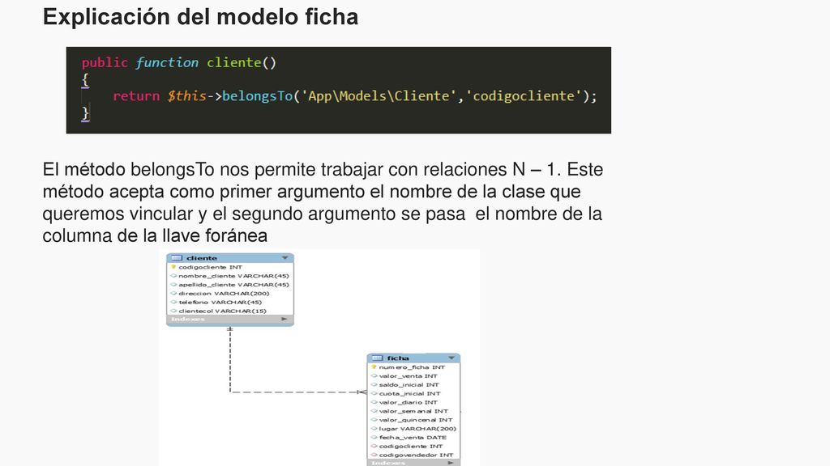This screenshot has width=830, height=466.
Task: Click the ficha table icon in its header
Action: [x=378, y=358]
